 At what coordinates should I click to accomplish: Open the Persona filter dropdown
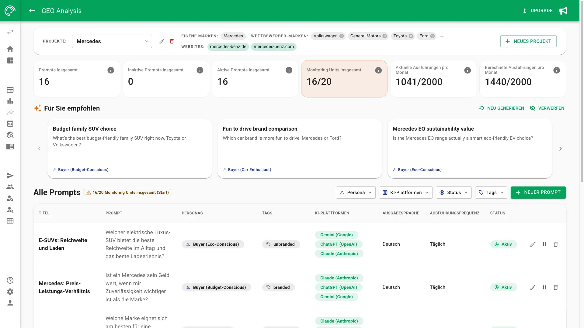coord(356,193)
